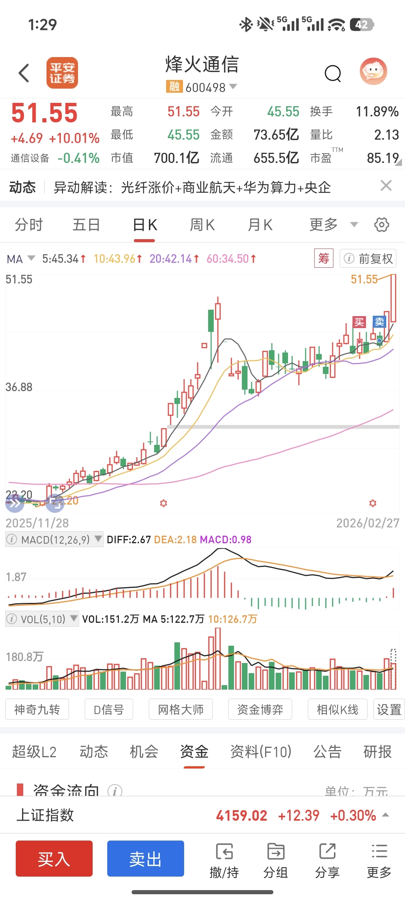Image resolution: width=405 pixels, height=901 pixels.
Task: Tap 网格大师 button
Action: [x=181, y=710]
